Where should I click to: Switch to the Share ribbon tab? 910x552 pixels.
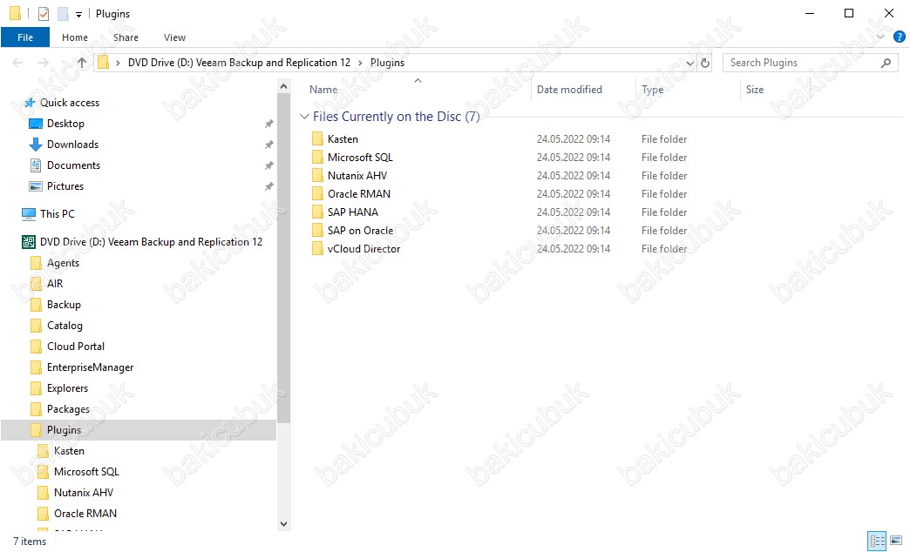tap(126, 37)
